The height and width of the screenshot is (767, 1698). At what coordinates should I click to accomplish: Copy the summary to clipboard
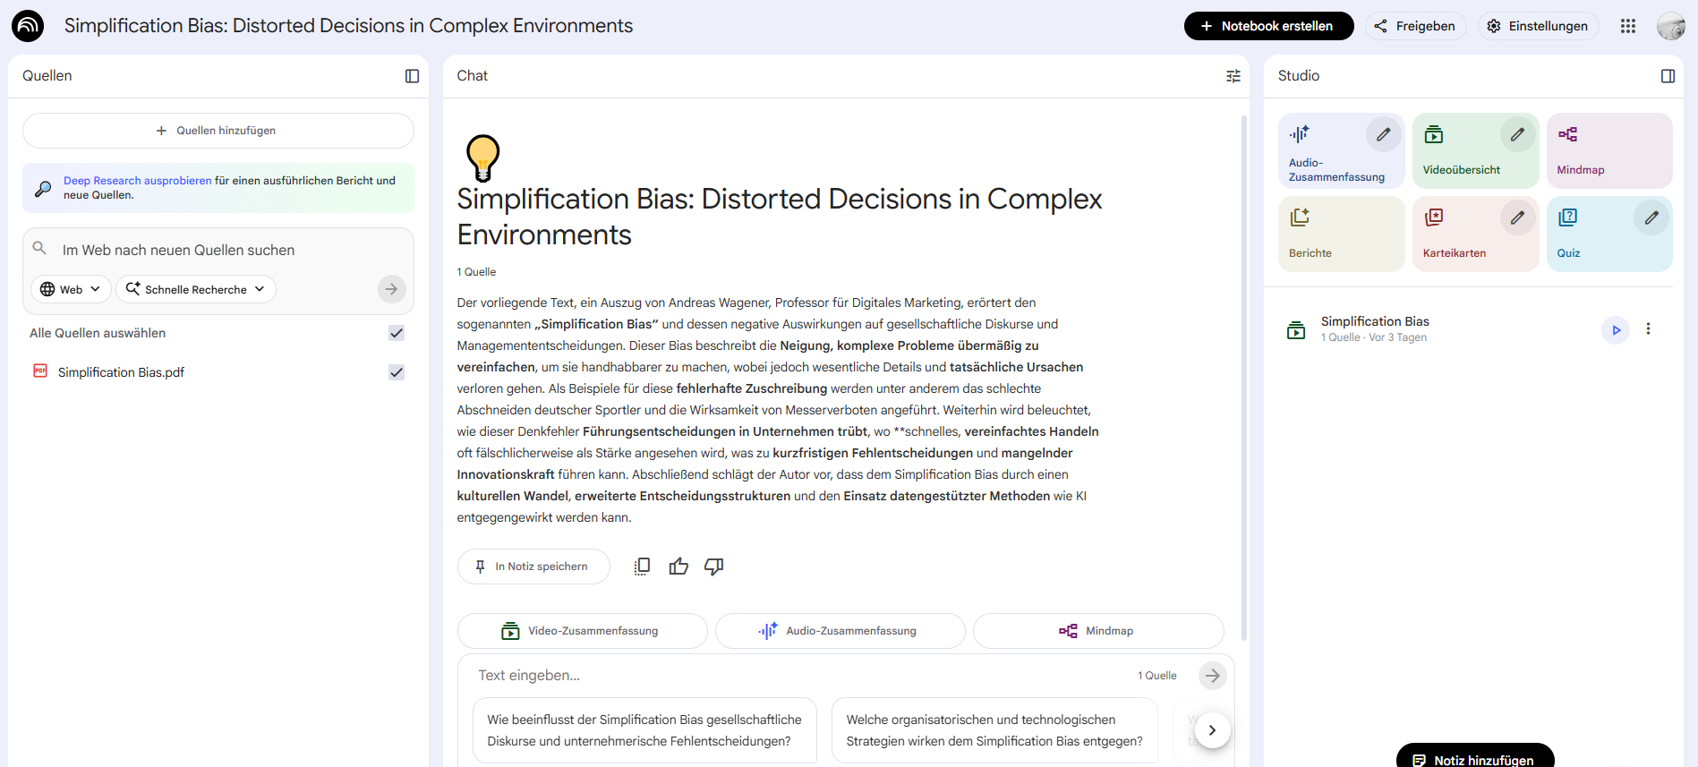click(642, 567)
